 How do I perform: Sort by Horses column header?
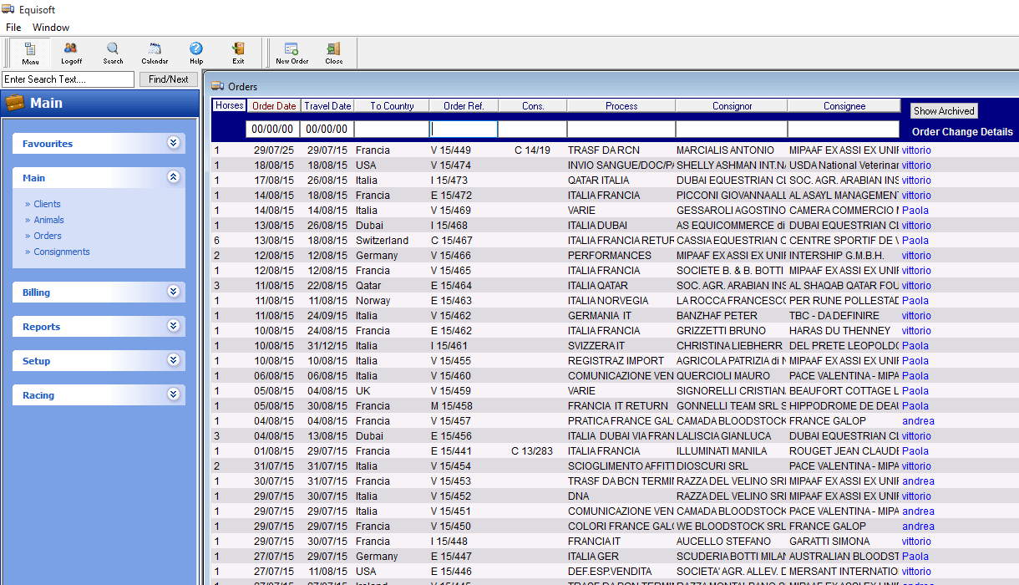point(230,106)
